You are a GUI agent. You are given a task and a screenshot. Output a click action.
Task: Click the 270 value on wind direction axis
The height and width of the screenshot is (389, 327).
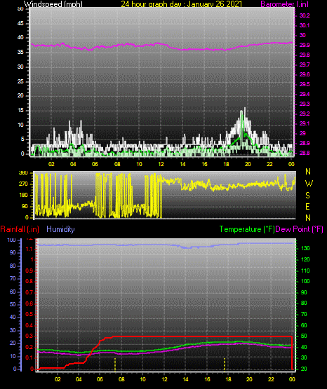click(23, 184)
